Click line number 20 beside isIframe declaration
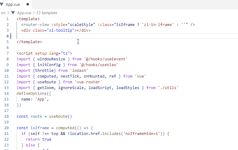Screen dimensions: 238x150 6,128
